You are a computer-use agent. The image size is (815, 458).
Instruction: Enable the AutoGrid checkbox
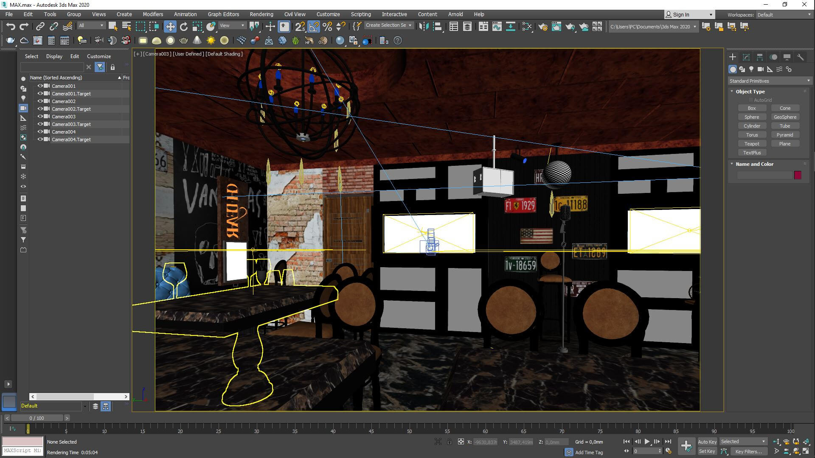750,100
